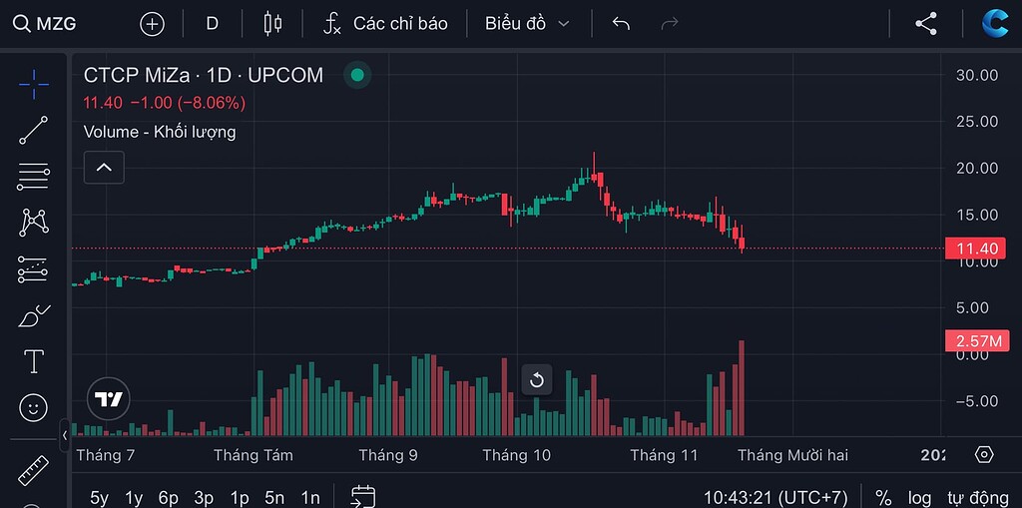Select the 5y time range
Image resolution: width=1022 pixels, height=508 pixels.
pos(100,497)
